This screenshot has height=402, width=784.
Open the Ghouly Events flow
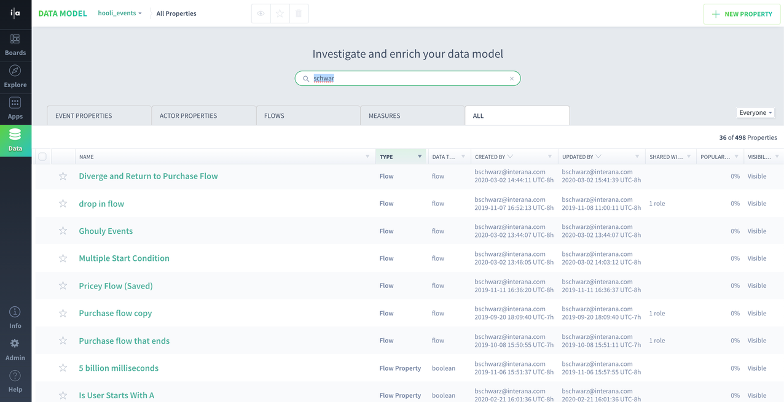coord(106,231)
